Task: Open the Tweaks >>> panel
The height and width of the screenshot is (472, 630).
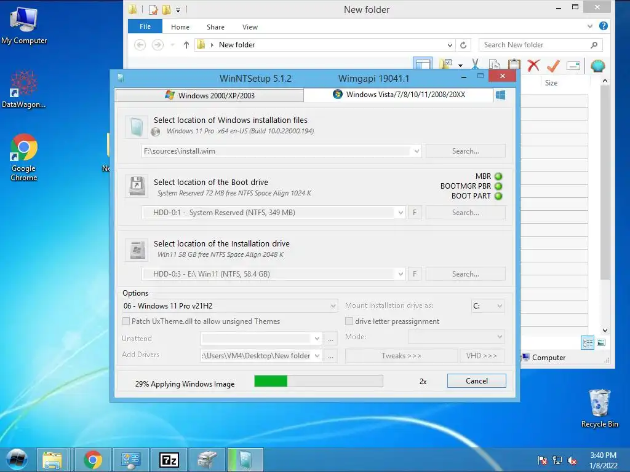Action: click(x=401, y=356)
